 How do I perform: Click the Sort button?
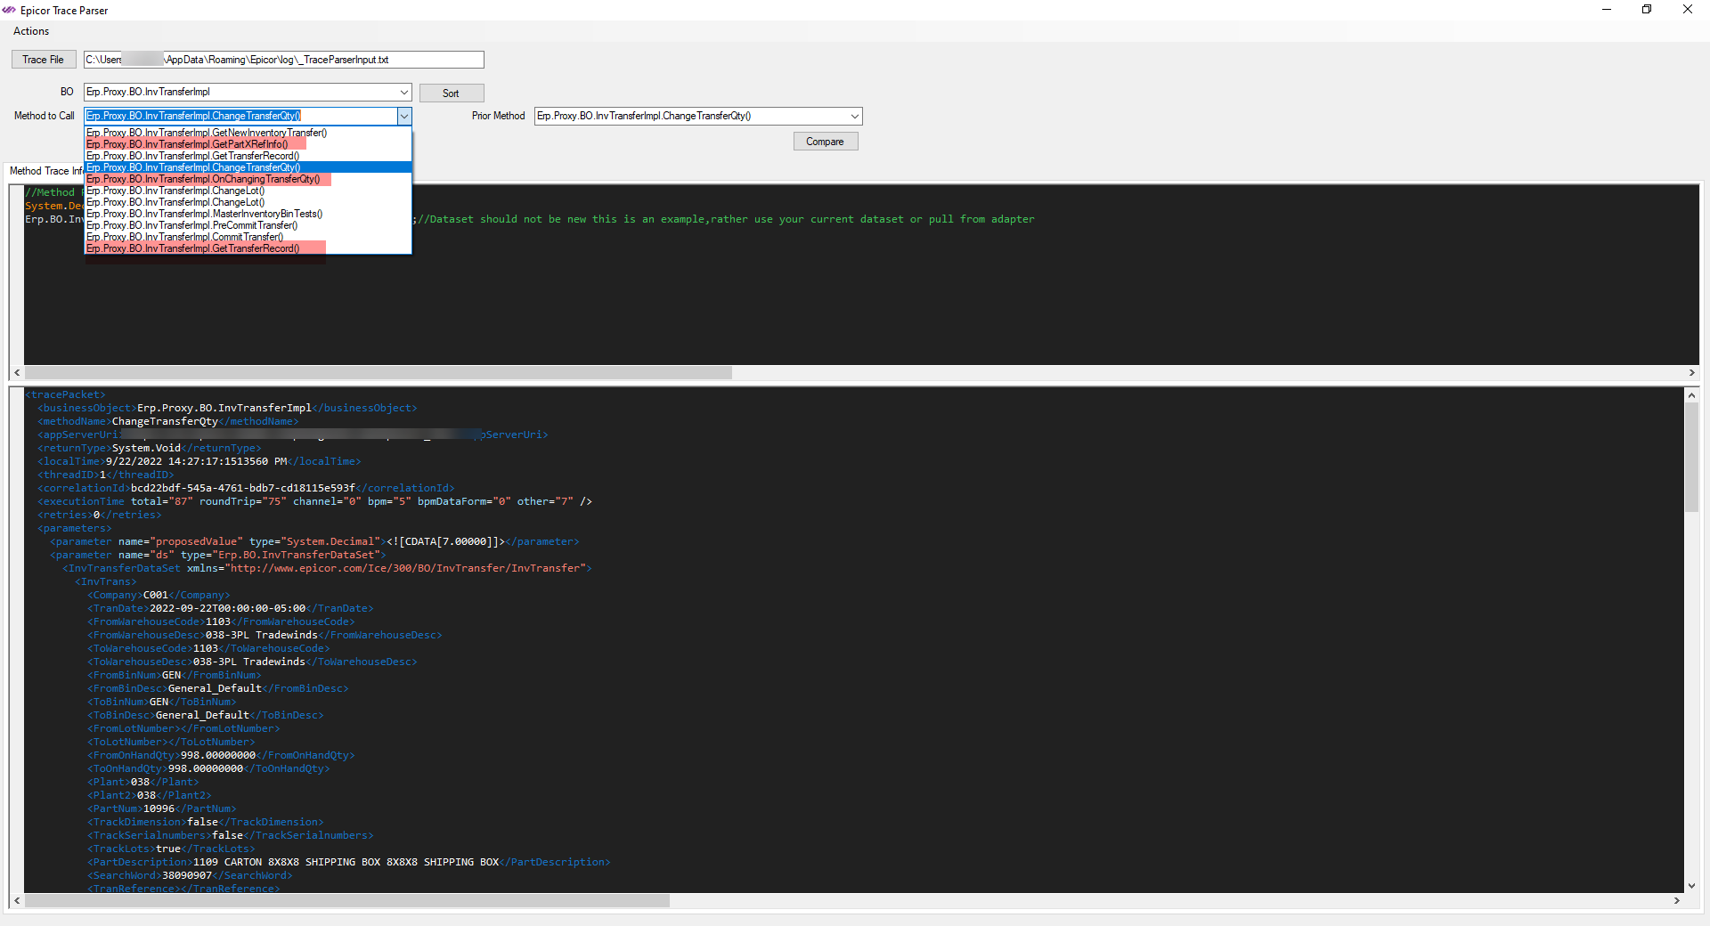tap(452, 93)
